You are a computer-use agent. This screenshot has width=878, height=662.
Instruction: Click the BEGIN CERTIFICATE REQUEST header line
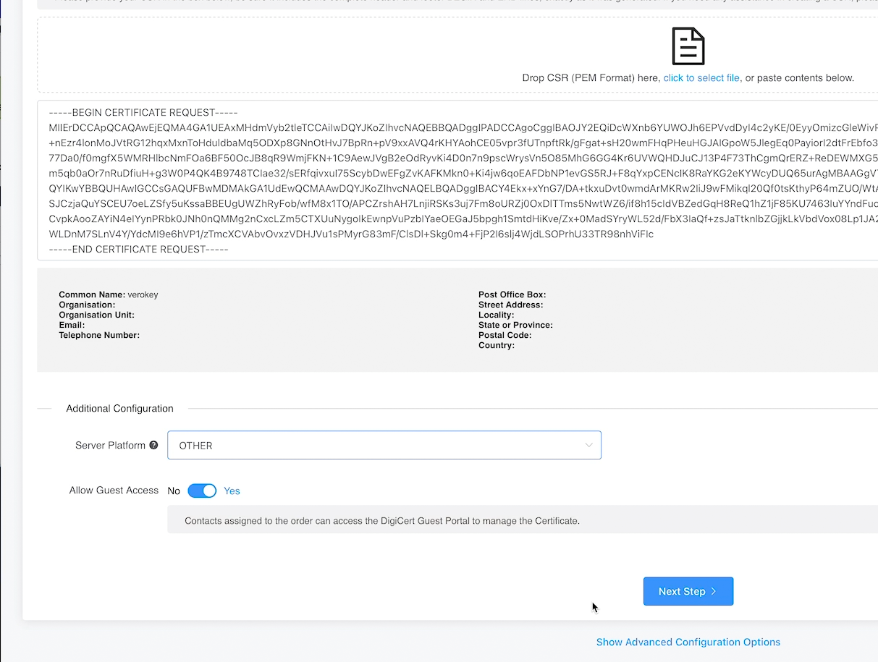tap(143, 112)
